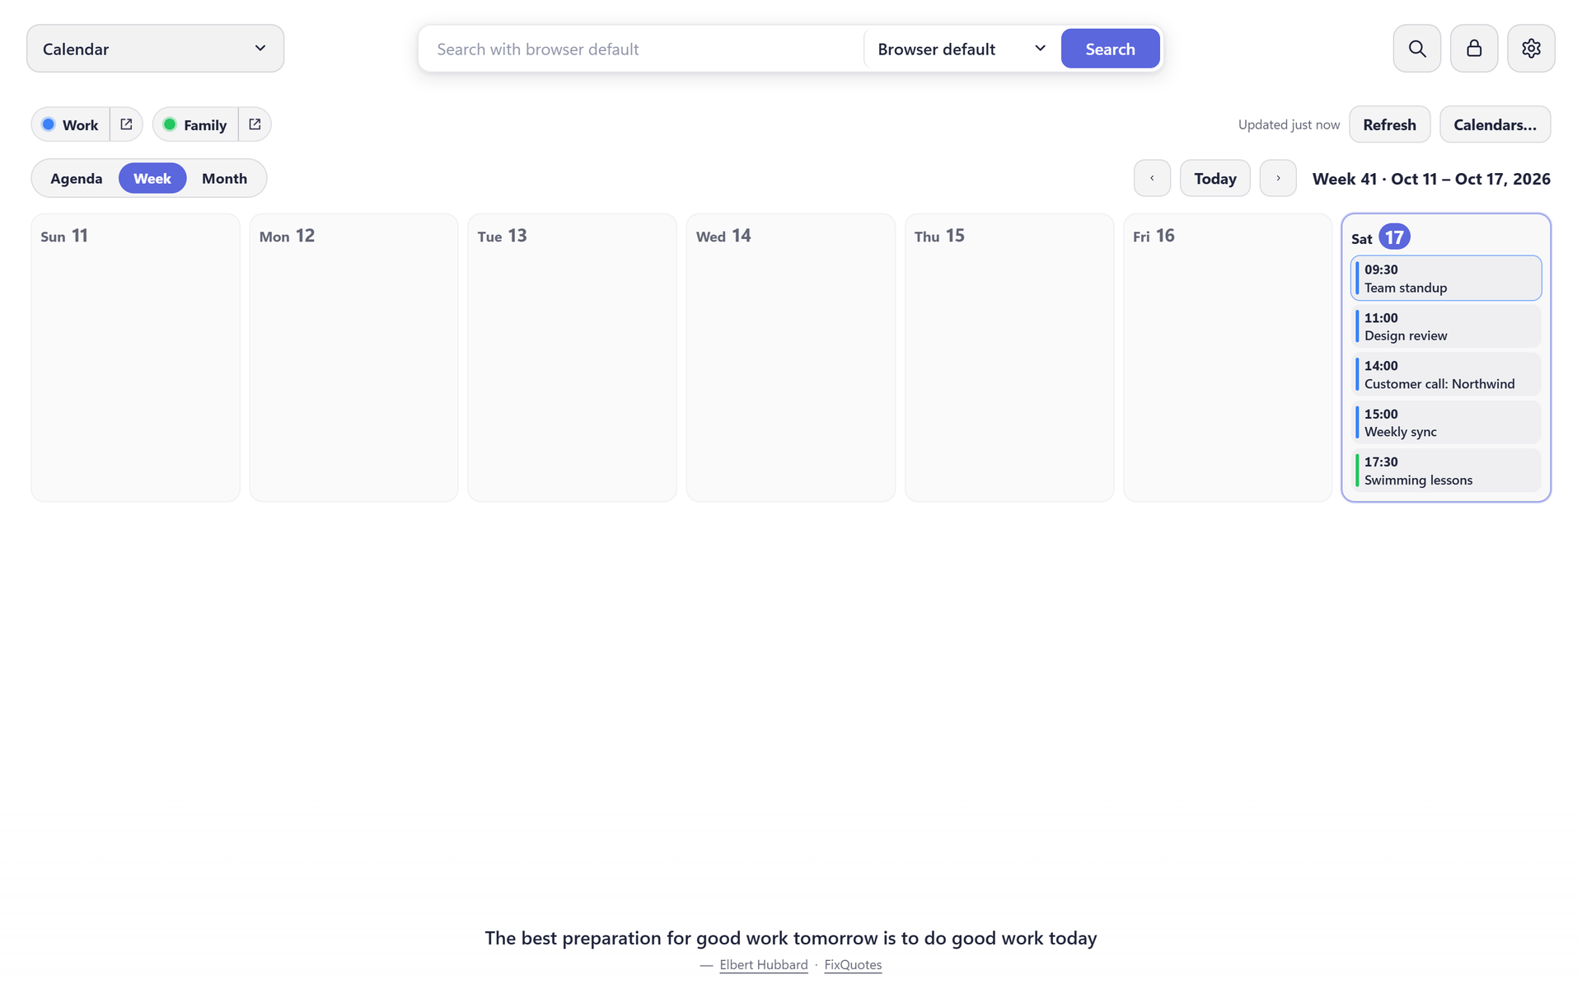Open the 11:00 Design review event
This screenshot has width=1582, height=989.
pos(1446,326)
